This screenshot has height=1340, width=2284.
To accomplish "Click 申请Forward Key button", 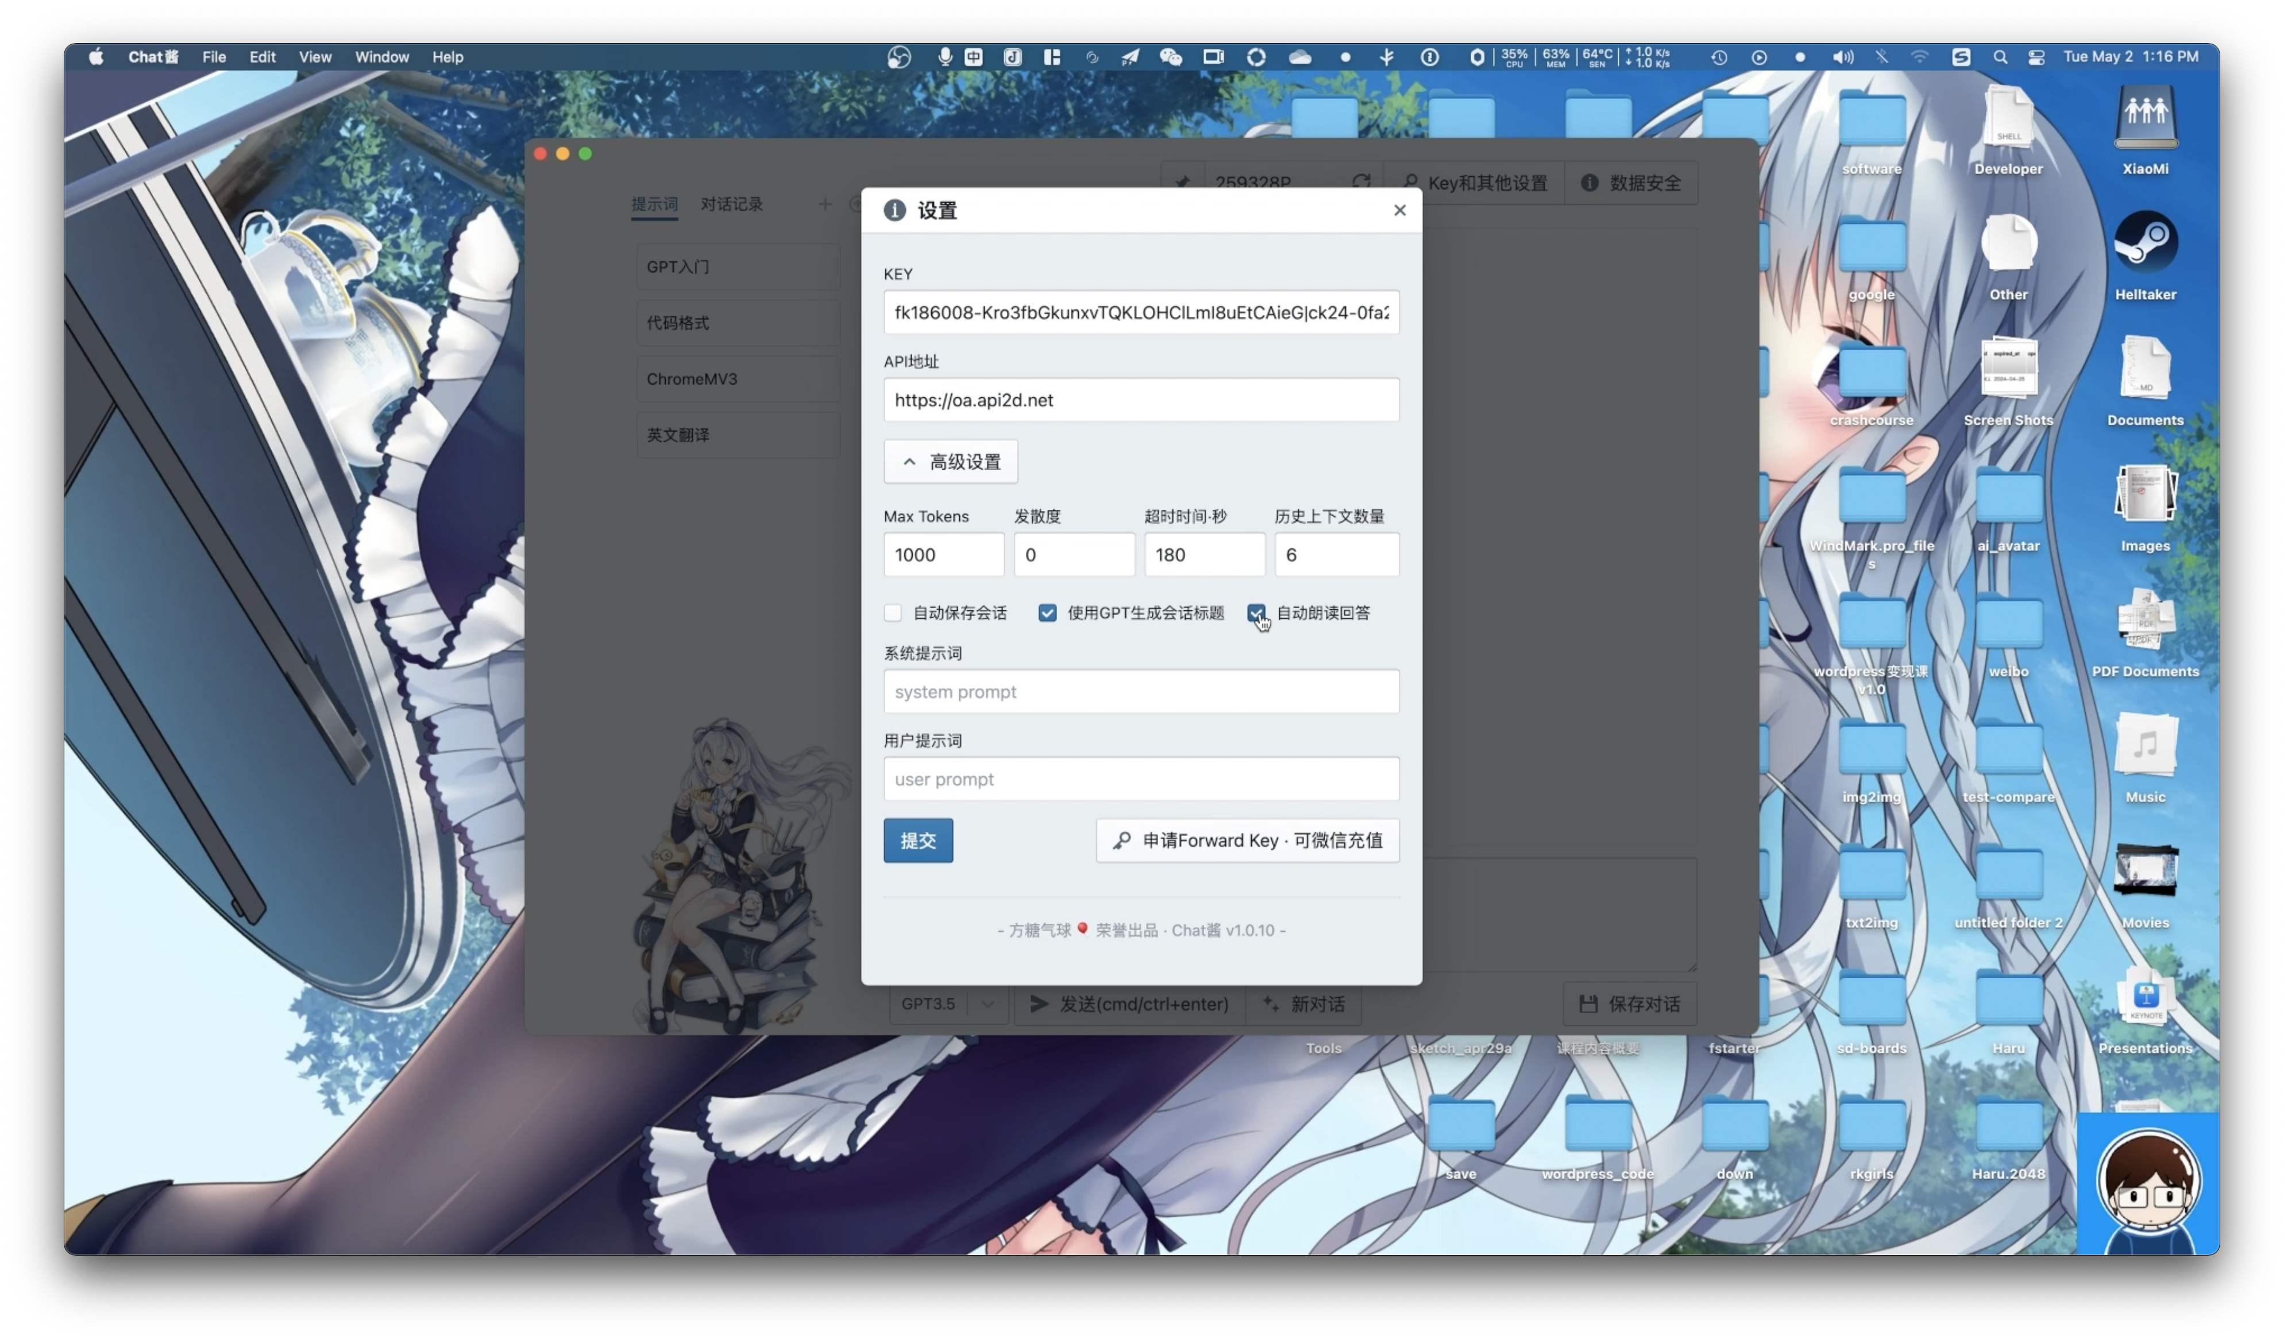I will [1247, 841].
